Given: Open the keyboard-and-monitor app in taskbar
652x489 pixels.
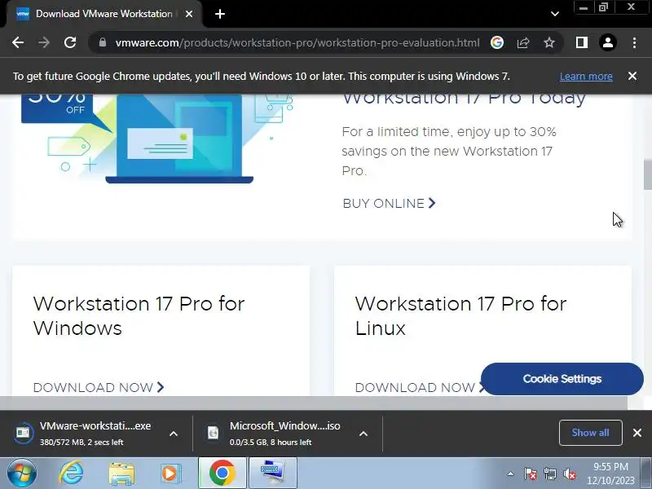Looking at the screenshot, I should pyautogui.click(x=273, y=474).
